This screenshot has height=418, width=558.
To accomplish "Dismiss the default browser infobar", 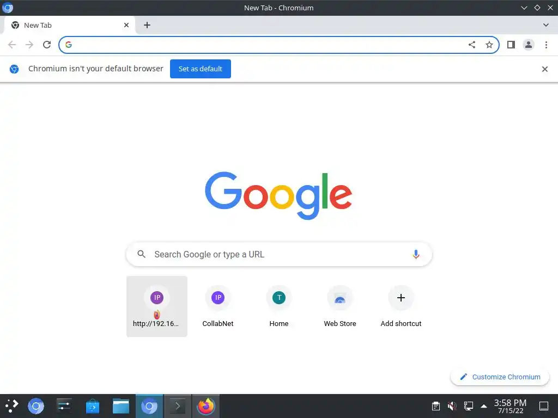I will pos(545,69).
